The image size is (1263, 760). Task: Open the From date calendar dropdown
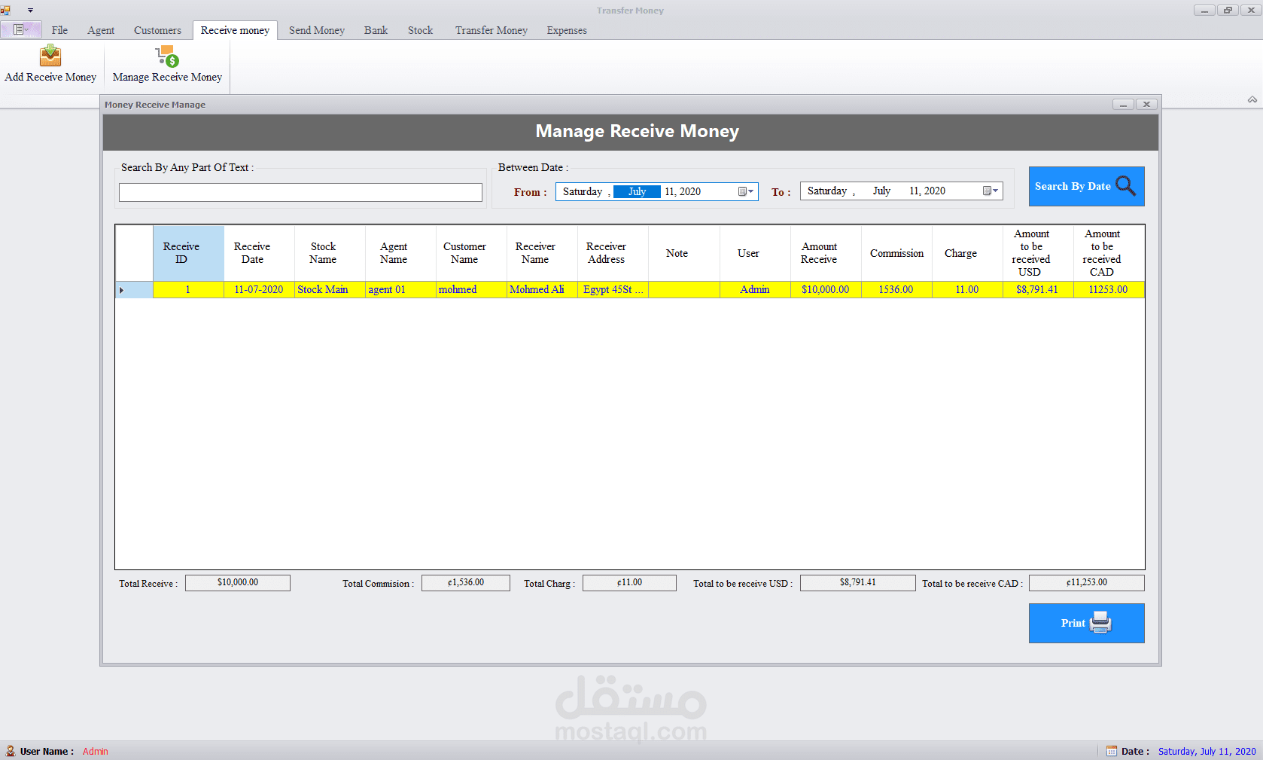pyautogui.click(x=746, y=191)
